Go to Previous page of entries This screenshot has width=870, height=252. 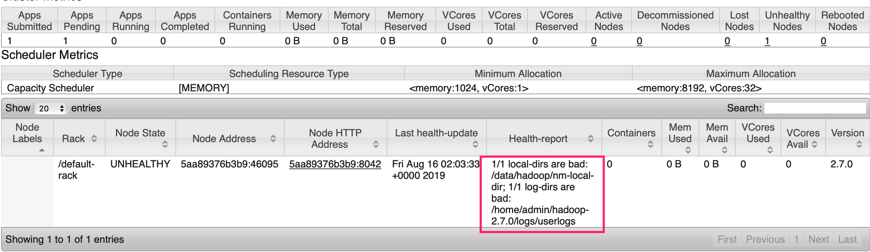click(765, 239)
